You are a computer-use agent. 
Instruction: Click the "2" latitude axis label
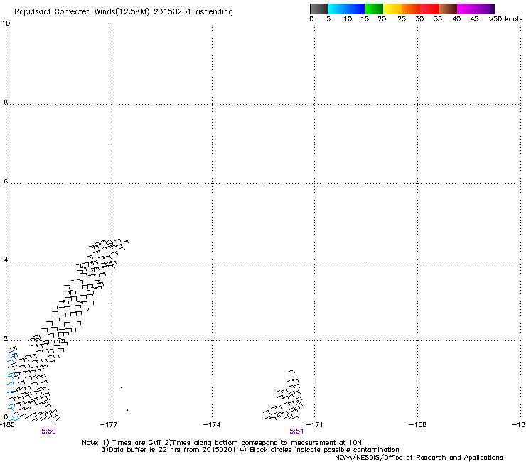point(6,339)
